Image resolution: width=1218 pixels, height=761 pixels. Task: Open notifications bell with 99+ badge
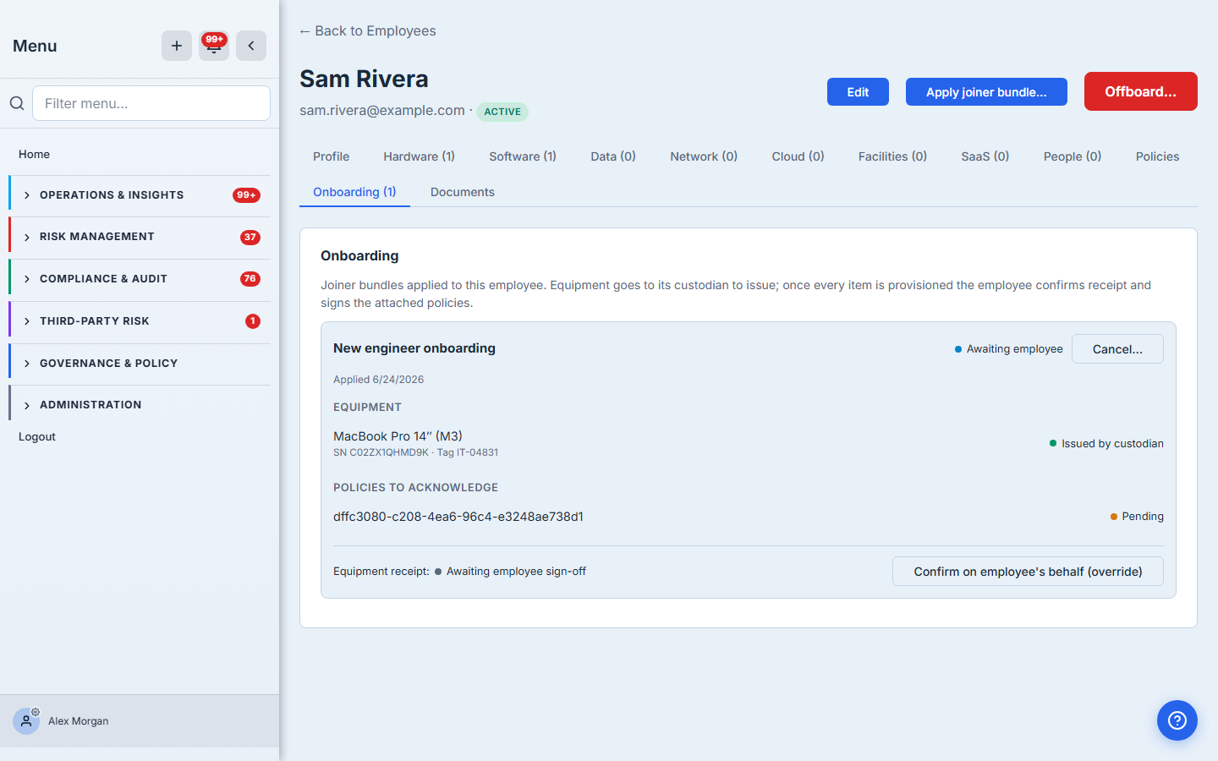click(x=214, y=46)
